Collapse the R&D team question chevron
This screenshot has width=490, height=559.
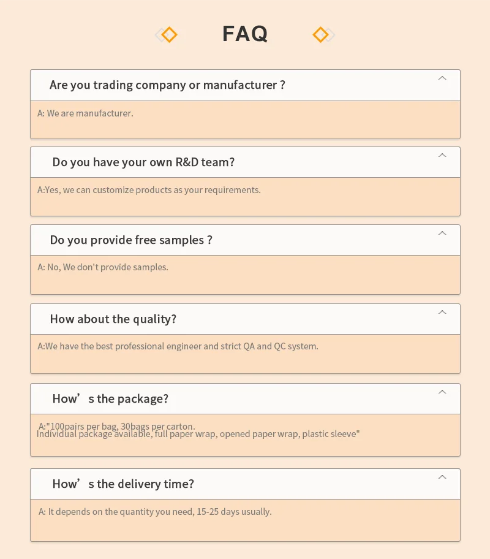point(442,156)
